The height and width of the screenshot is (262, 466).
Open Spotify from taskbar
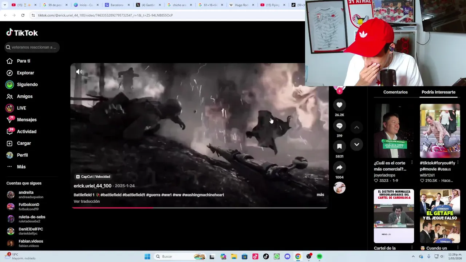coord(319,257)
